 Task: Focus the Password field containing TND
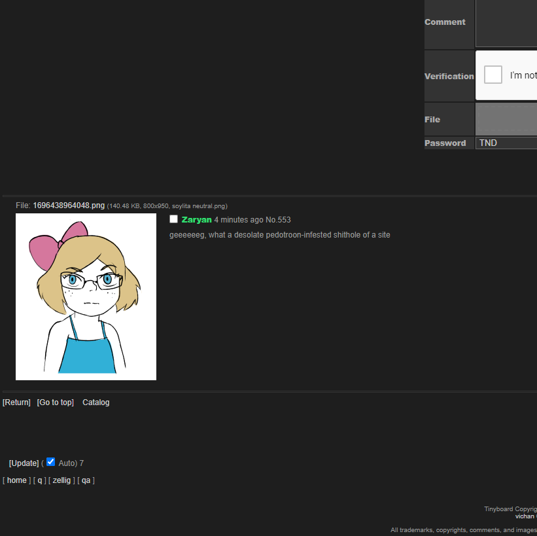tap(506, 143)
